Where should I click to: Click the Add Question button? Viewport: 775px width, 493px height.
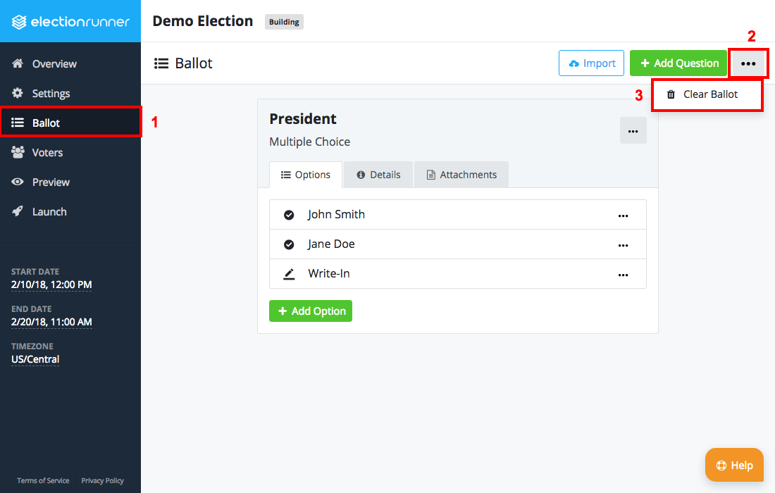(x=678, y=63)
